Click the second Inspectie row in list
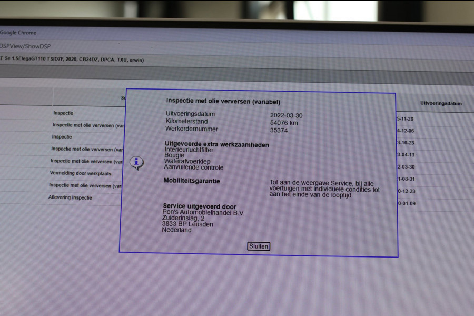Viewport: 474px width, 316px height. 62,137
